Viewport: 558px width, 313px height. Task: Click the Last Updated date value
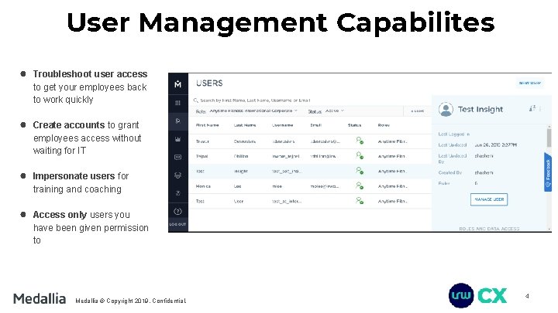[x=495, y=145]
